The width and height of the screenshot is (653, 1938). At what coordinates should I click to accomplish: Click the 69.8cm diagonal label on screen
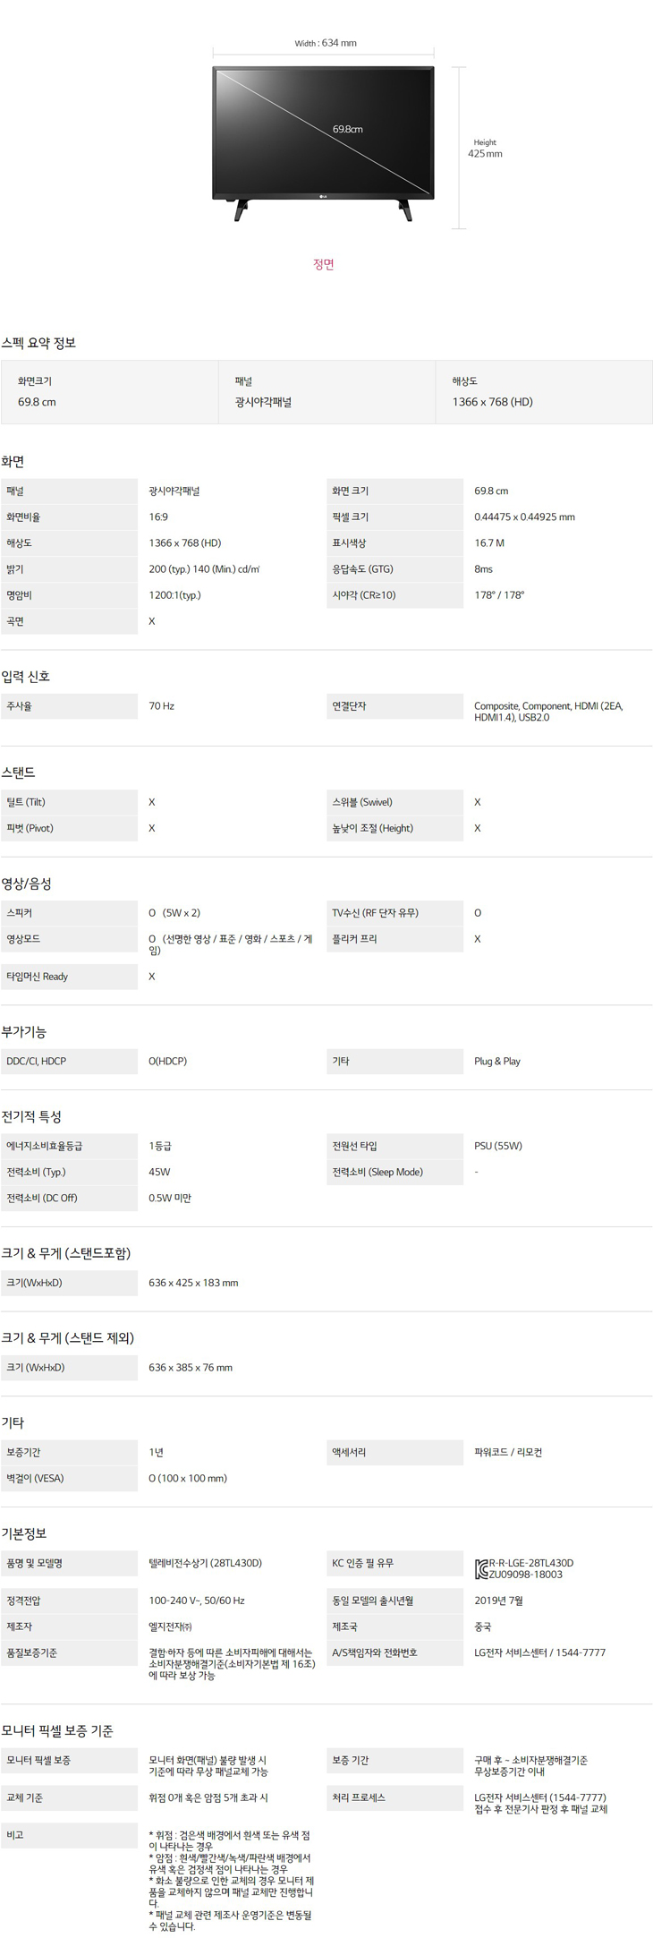click(x=347, y=130)
